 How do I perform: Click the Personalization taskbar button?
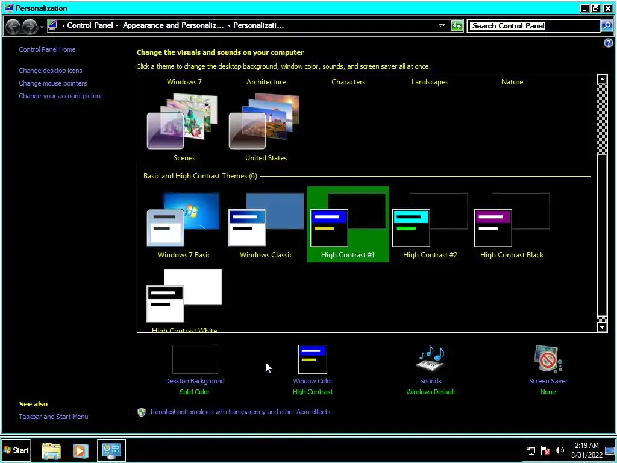pos(111,450)
